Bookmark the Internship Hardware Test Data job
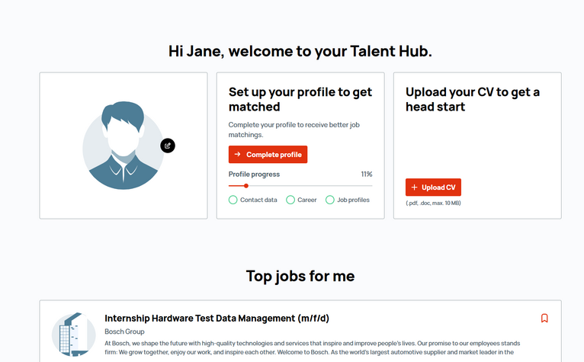Viewport: 584px width, 362px height. click(x=544, y=318)
